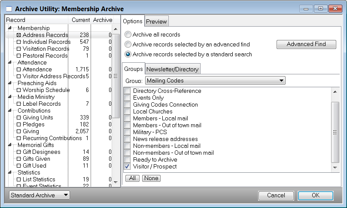Open the Newsletter/Directory tab
This screenshot has width=347, height=208.
tap(173, 69)
